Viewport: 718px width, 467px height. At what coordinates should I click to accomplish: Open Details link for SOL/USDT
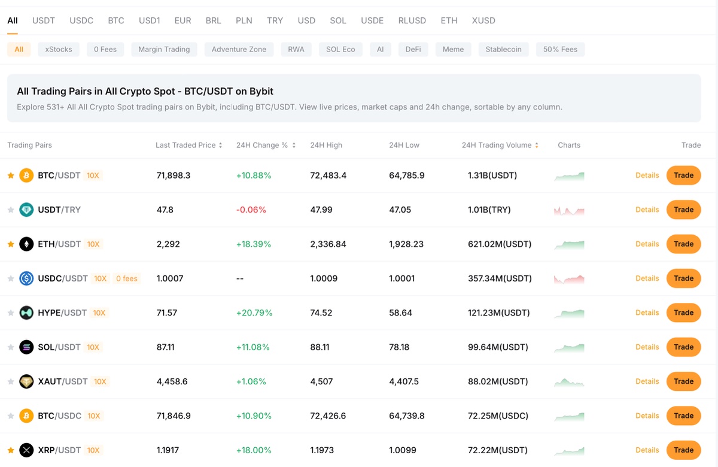647,347
